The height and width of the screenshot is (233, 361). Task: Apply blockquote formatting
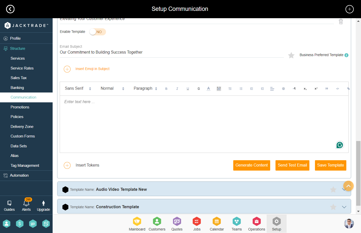point(327,89)
